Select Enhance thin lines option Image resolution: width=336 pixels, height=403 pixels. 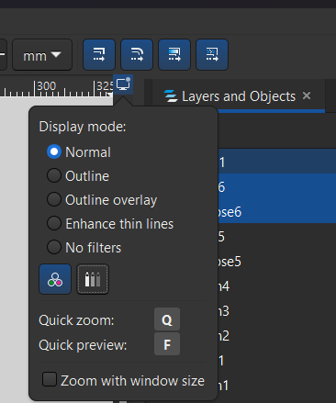pyautogui.click(x=110, y=224)
